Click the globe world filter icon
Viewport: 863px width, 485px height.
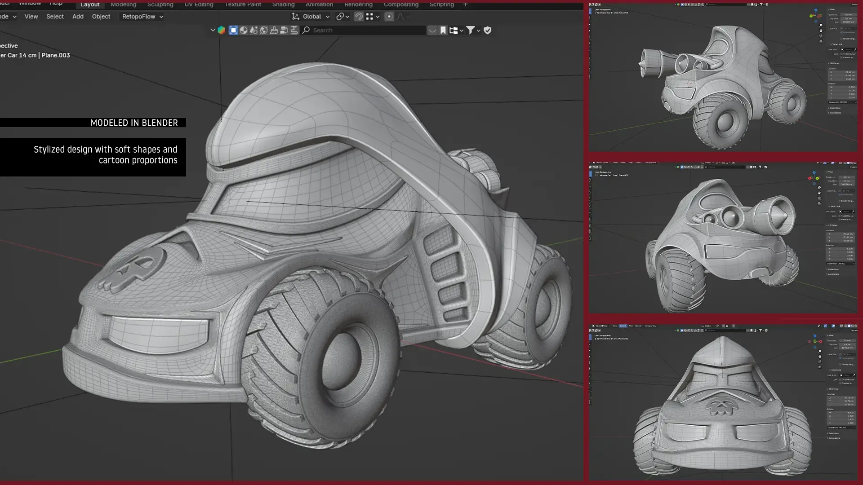click(264, 30)
